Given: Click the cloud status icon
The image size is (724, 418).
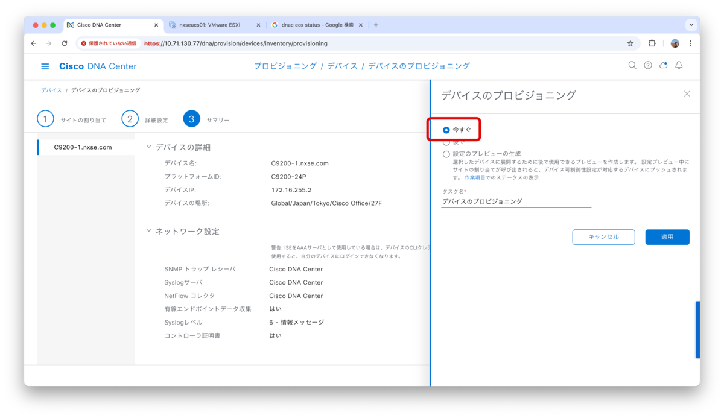Looking at the screenshot, I should 664,65.
